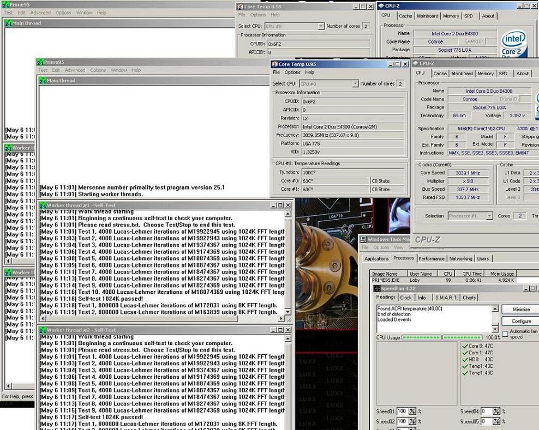Click the Temp1 40C checkmark in SpeedFan

[465, 366]
